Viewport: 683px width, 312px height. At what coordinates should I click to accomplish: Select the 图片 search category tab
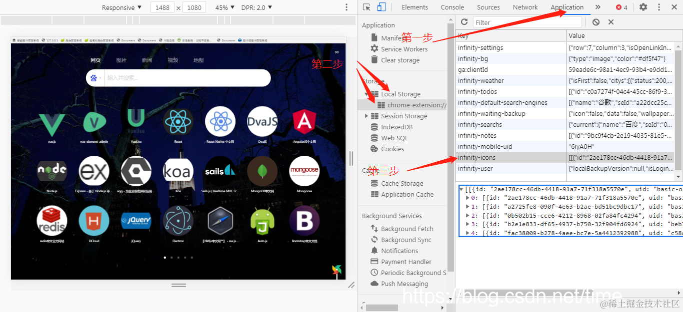tap(121, 60)
